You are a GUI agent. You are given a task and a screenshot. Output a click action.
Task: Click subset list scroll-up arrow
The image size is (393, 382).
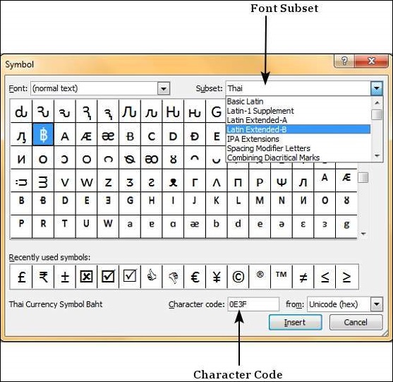click(x=377, y=102)
